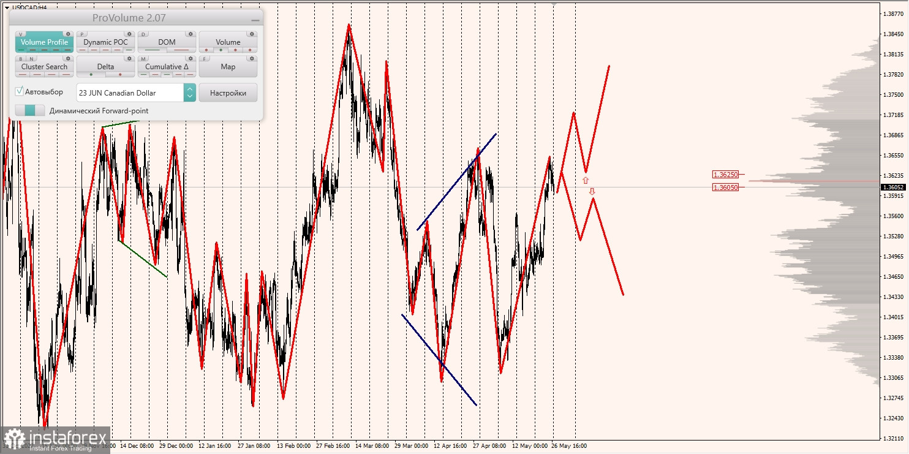Toggle Volume green dot indicator
The height and width of the screenshot is (454, 909).
pos(221,50)
